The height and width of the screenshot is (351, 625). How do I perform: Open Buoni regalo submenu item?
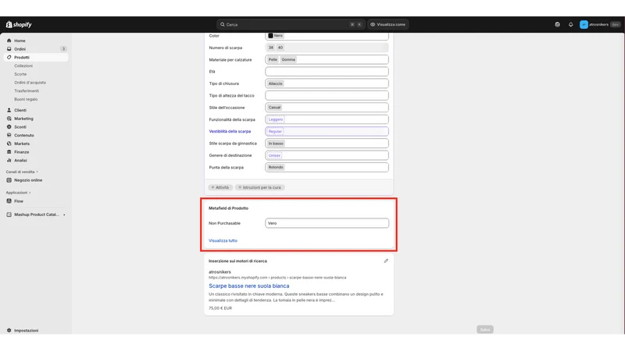tap(26, 99)
